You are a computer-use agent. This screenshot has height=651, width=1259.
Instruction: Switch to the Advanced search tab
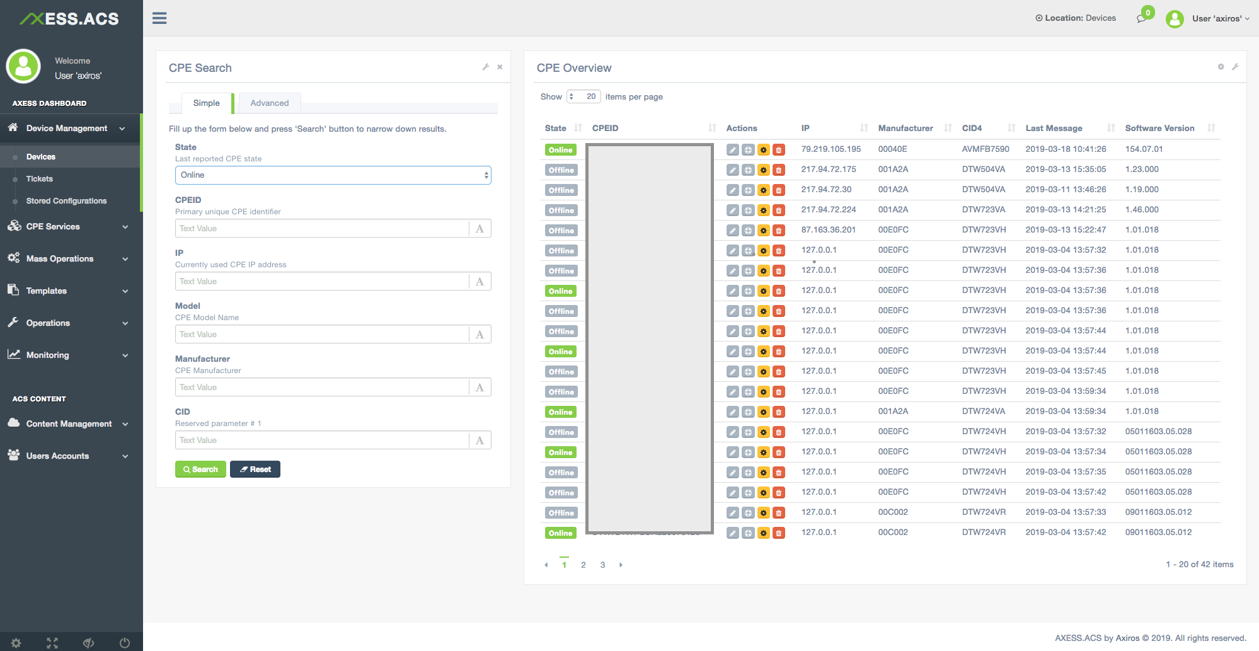270,103
